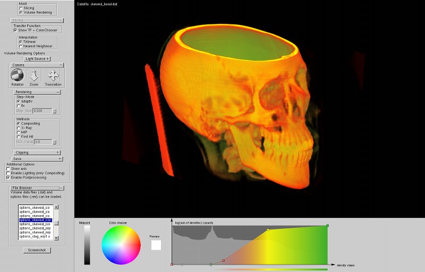This screenshot has height=272, width=425.
Task: Toggle Show TF + ColorChooser checkbox
Action: point(15,30)
